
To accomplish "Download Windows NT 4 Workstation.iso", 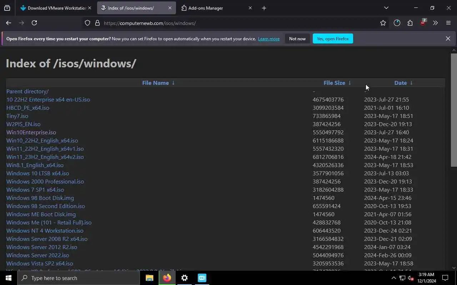I will 45,230.
